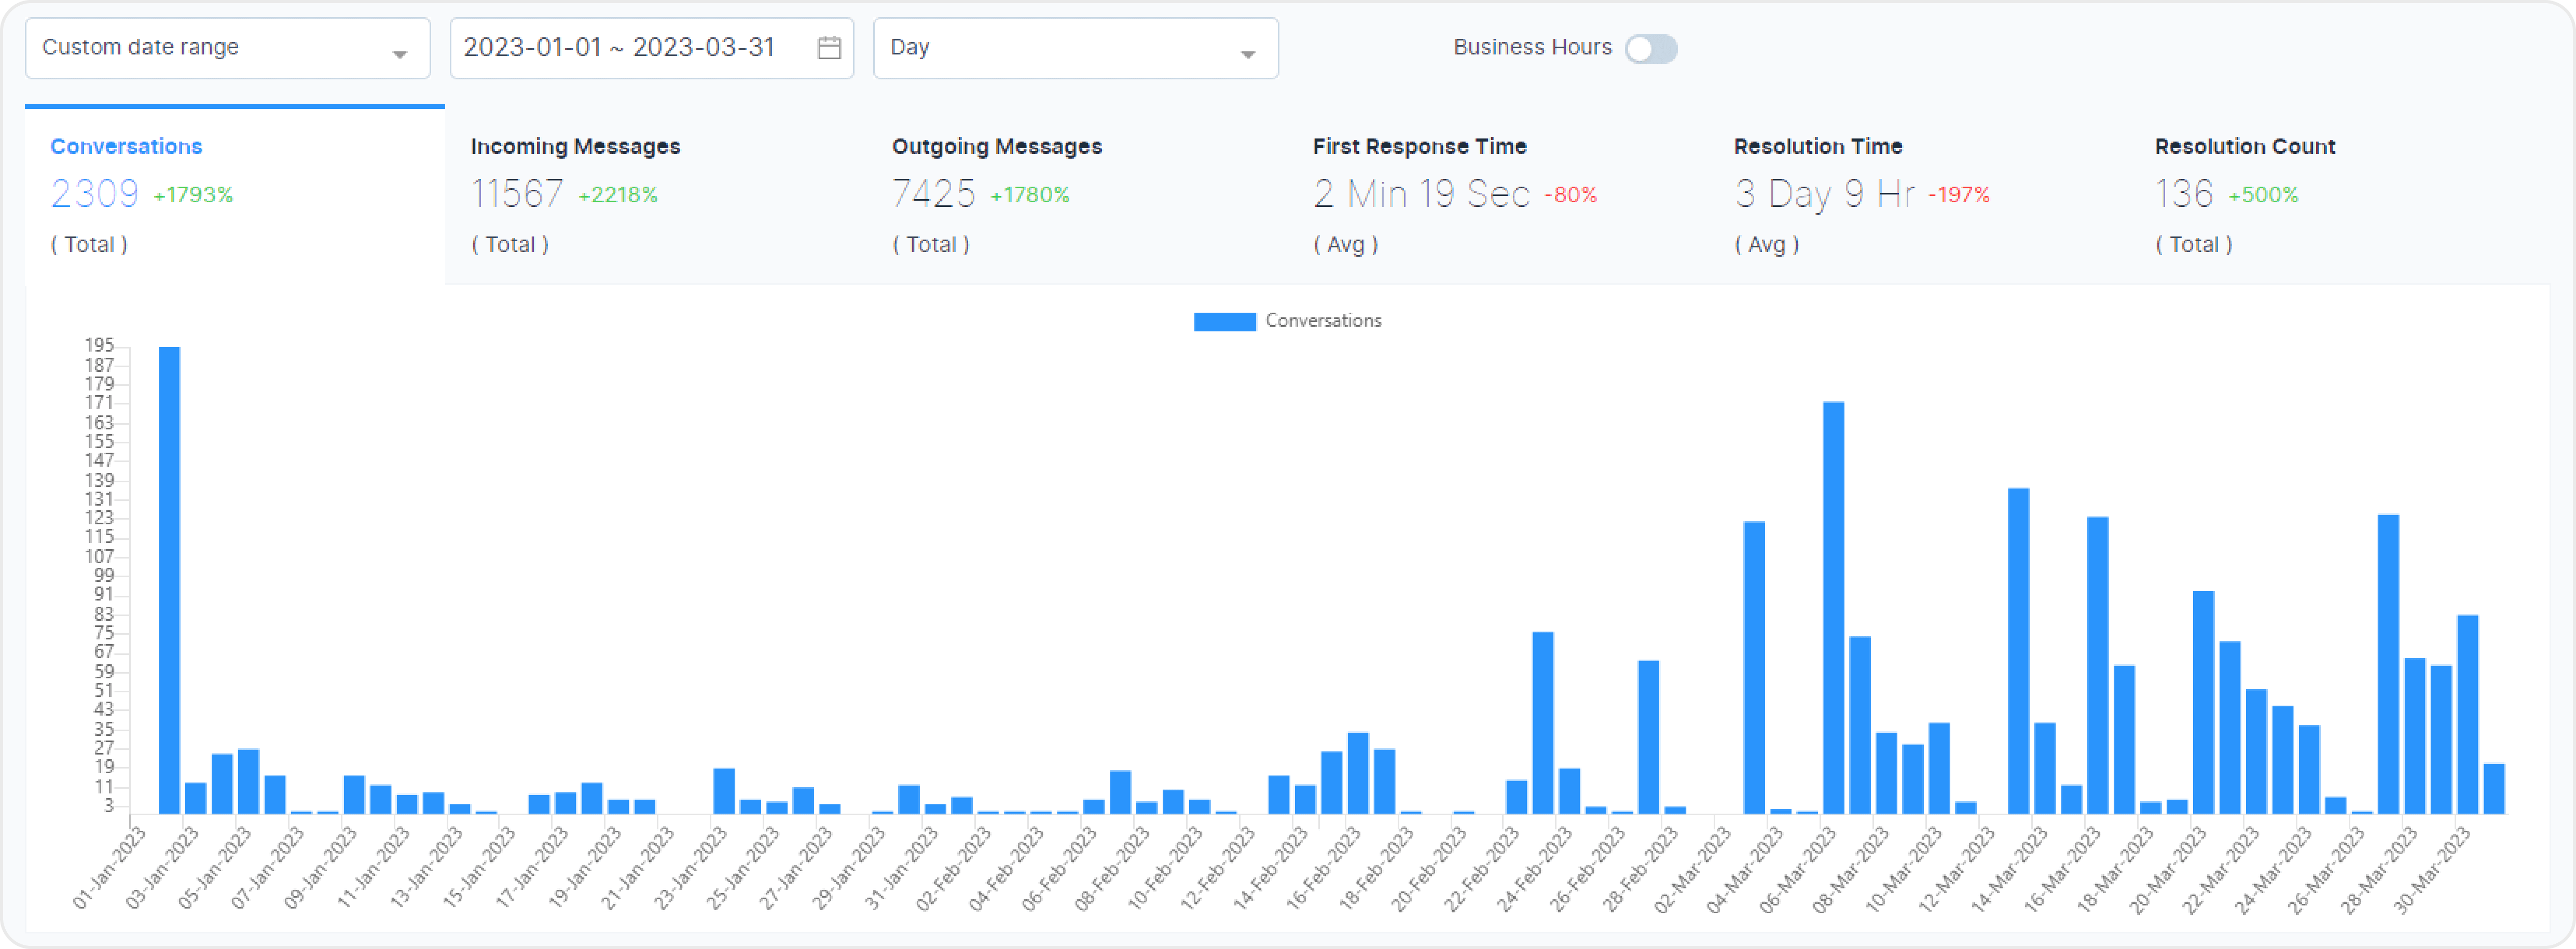Viewport: 2576px width, 949px height.
Task: Open the calendar icon in date field
Action: [x=829, y=48]
